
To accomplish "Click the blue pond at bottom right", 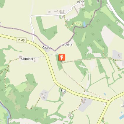I will pyautogui.click(x=121, y=117).
